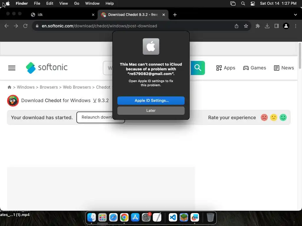Open Finder from the Dock

(x=91, y=217)
